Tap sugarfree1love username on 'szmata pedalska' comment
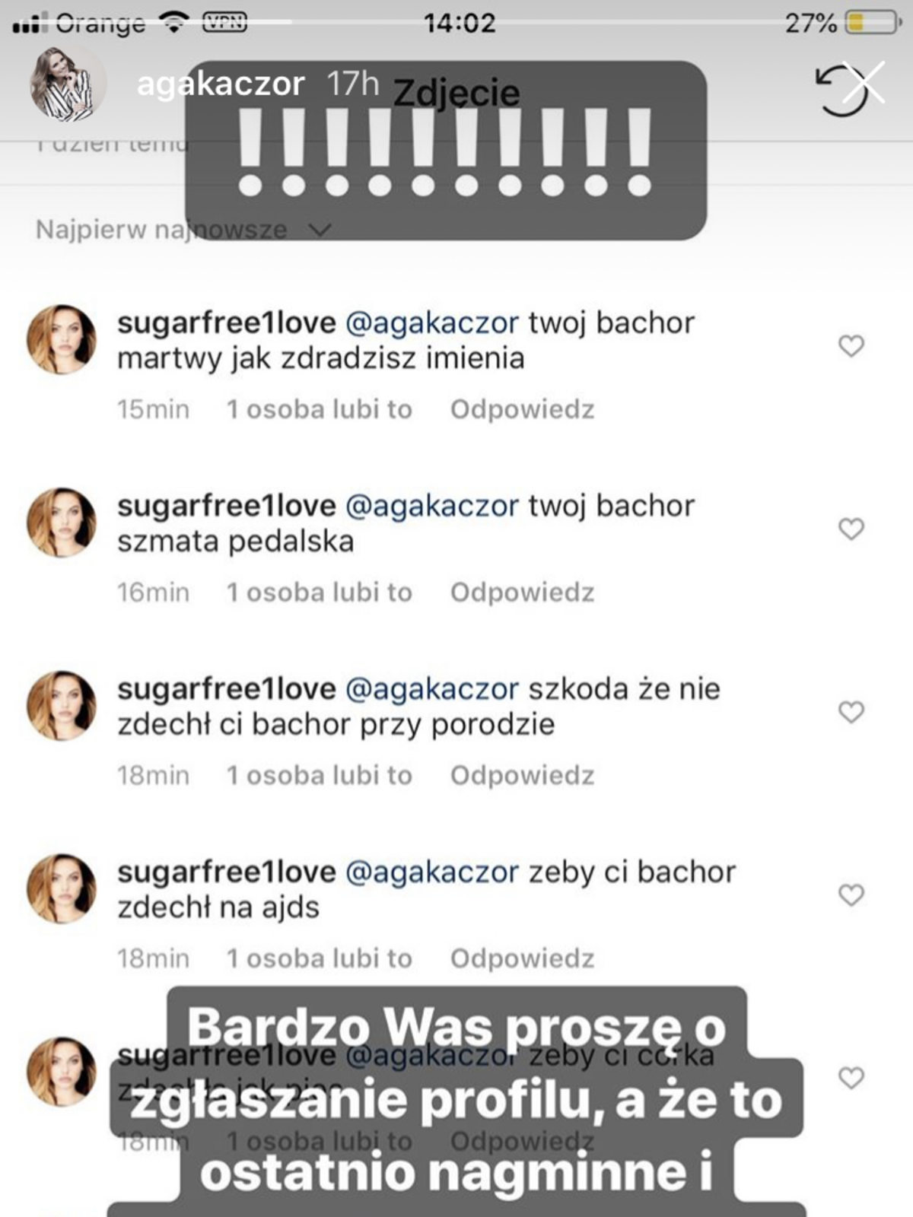The height and width of the screenshot is (1217, 913). point(226,506)
